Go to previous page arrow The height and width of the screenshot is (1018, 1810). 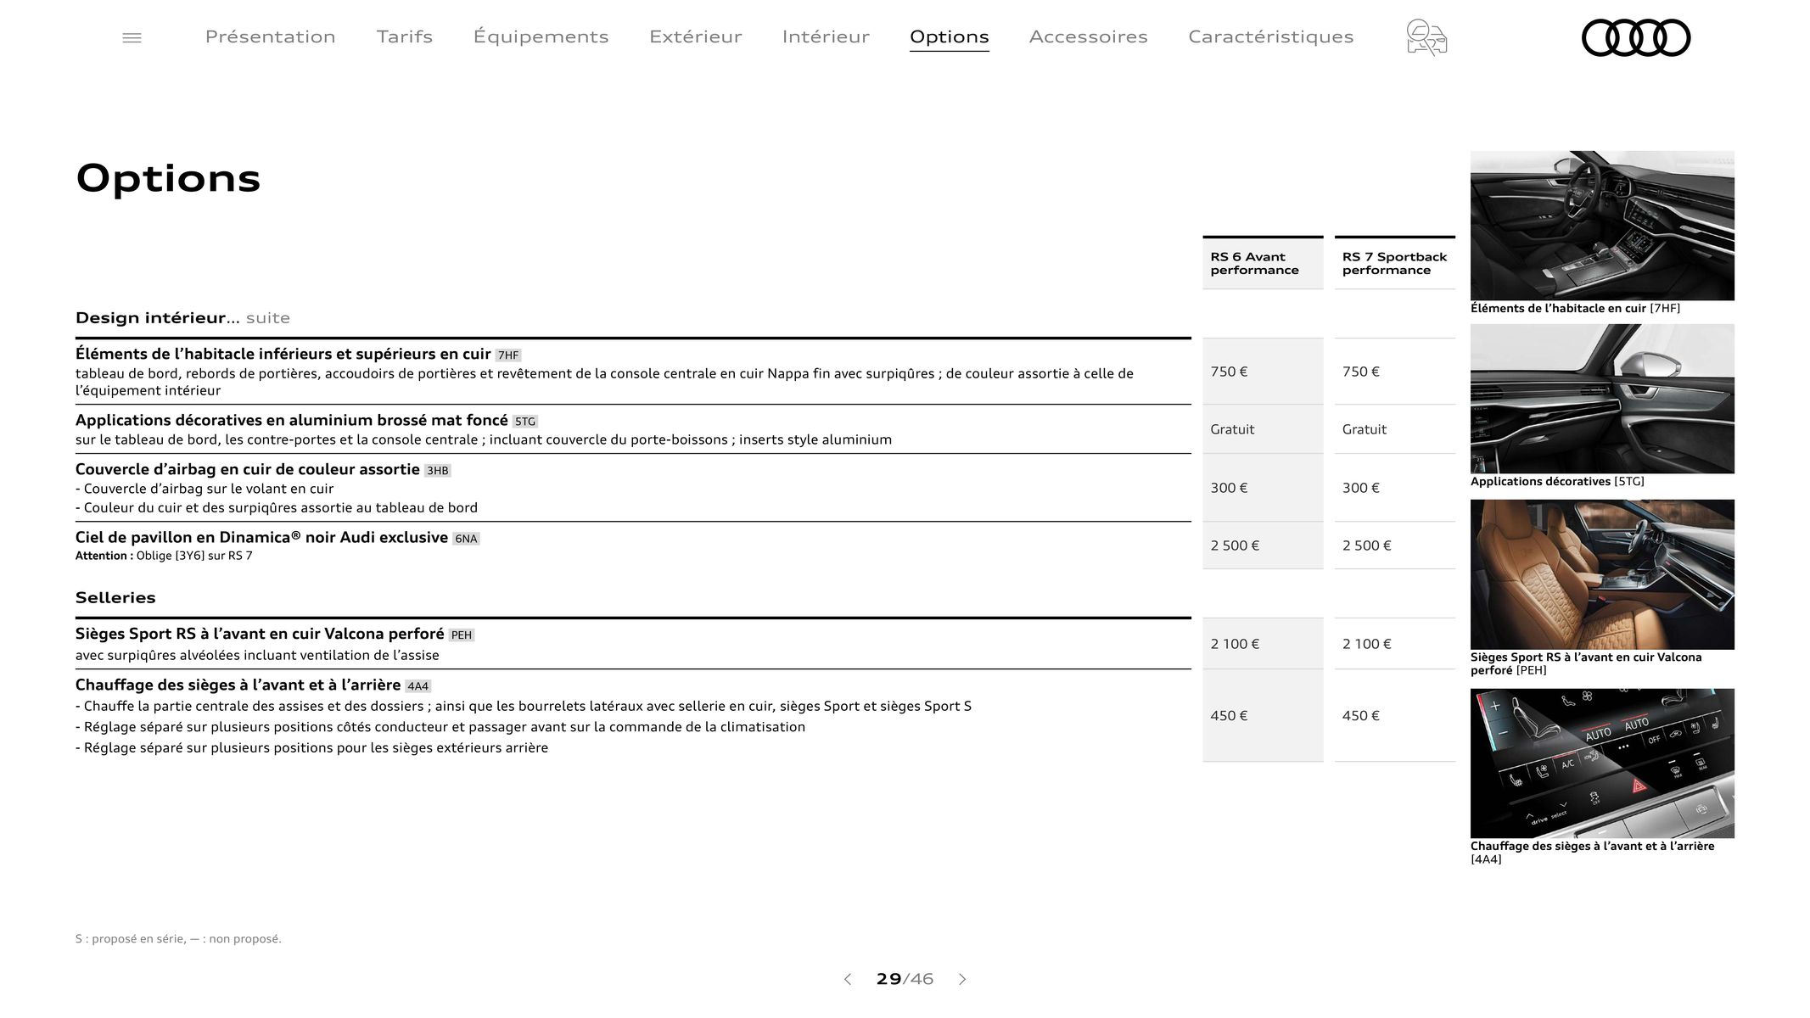(x=847, y=980)
